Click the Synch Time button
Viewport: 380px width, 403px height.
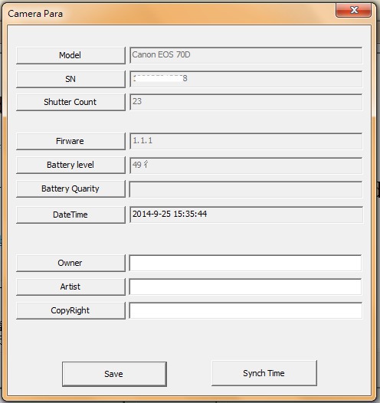[264, 373]
